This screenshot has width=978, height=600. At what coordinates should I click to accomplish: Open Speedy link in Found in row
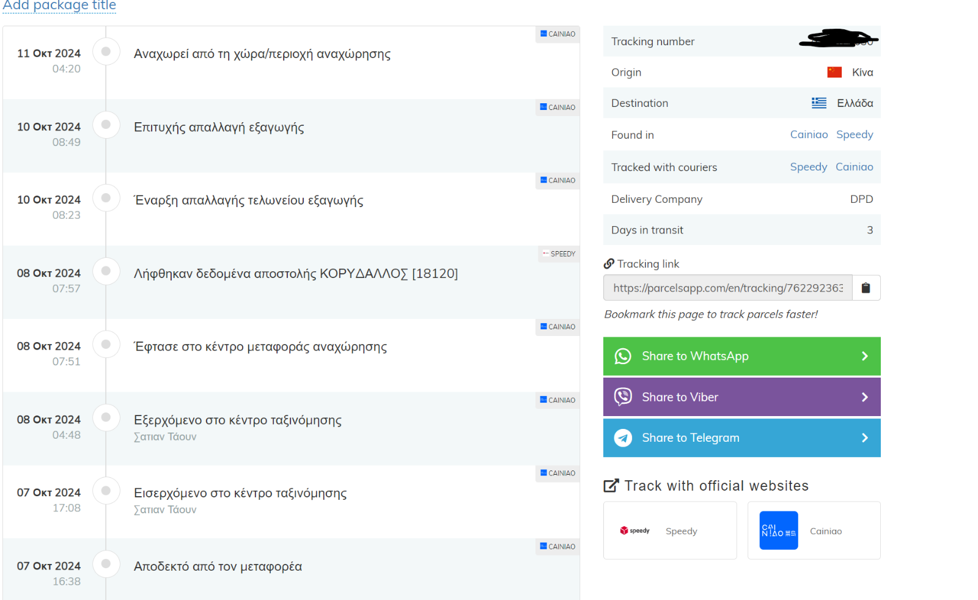click(855, 134)
